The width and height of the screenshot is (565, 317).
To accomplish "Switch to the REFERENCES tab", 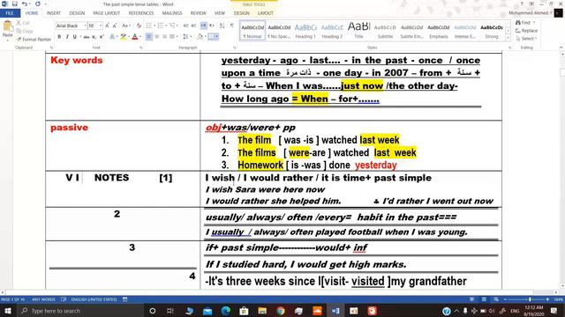I will point(141,13).
